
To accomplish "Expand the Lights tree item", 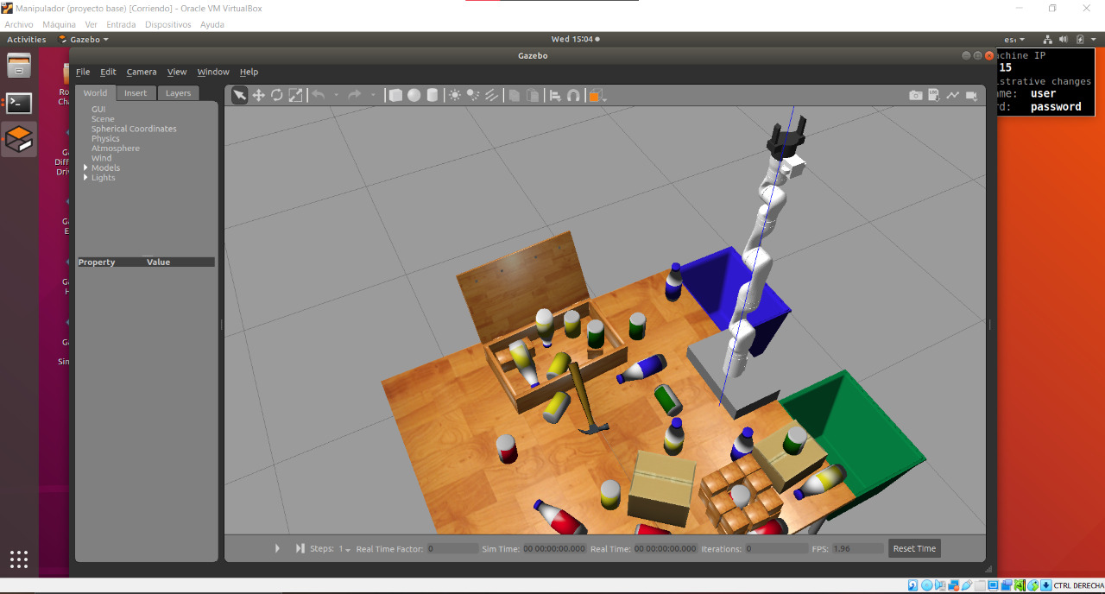I will coord(85,178).
